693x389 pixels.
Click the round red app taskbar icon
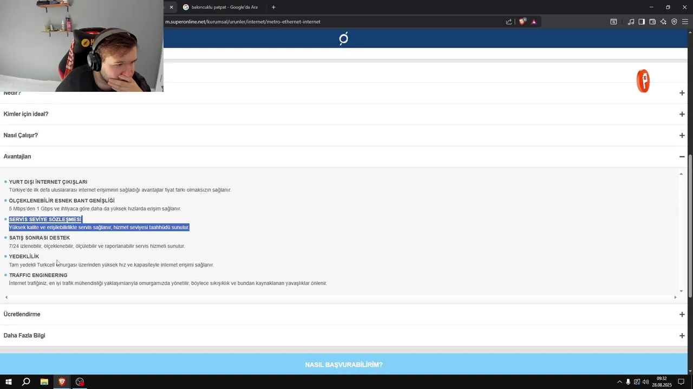click(80, 382)
